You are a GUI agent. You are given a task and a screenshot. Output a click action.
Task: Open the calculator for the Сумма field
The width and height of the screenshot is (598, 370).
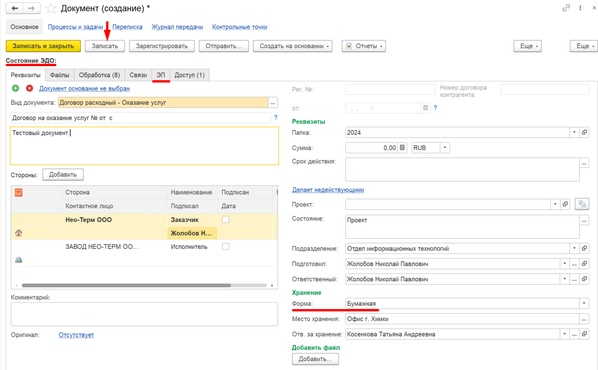click(402, 148)
